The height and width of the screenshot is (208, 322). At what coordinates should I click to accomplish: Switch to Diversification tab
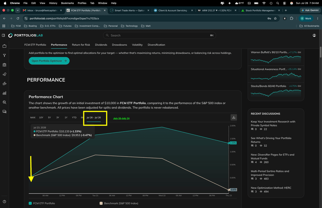click(156, 45)
